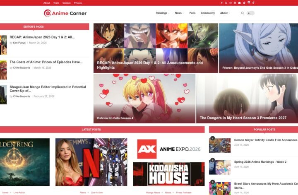Expand the News dropdown menu
Viewport: 298px width, 195px height.
tap(179, 13)
